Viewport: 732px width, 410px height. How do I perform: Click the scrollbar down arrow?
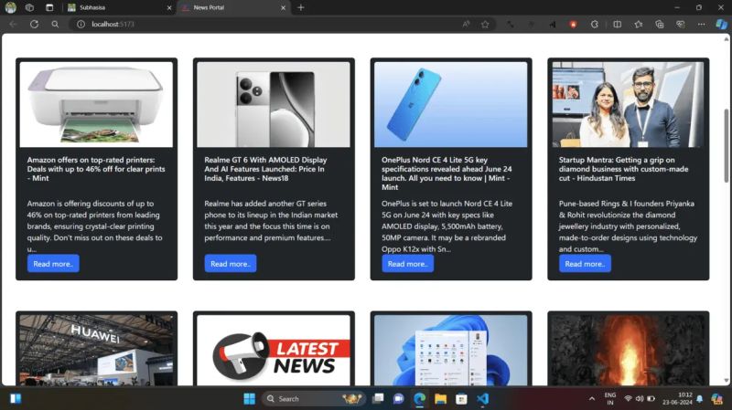point(726,381)
